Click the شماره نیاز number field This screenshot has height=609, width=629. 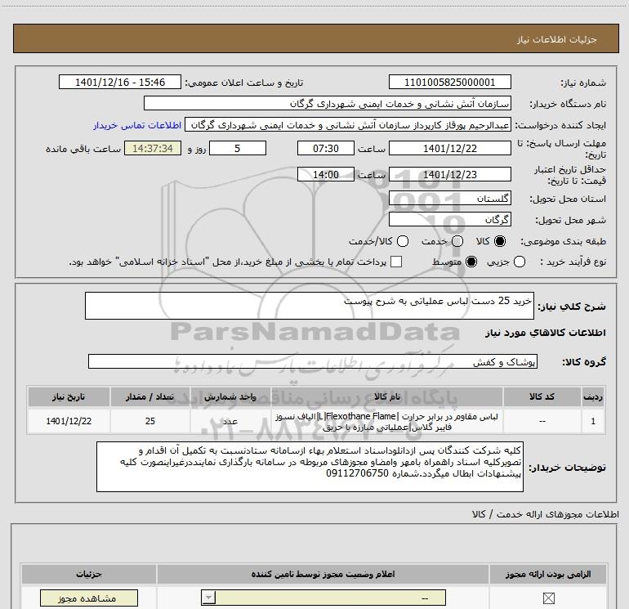click(449, 82)
